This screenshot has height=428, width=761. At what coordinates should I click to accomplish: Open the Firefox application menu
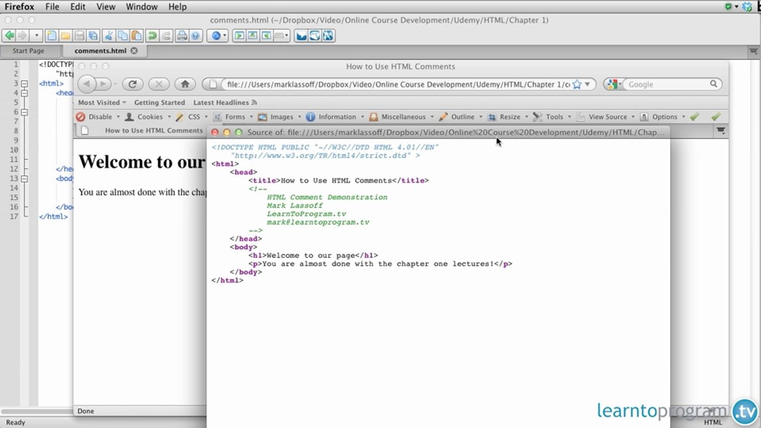[20, 7]
